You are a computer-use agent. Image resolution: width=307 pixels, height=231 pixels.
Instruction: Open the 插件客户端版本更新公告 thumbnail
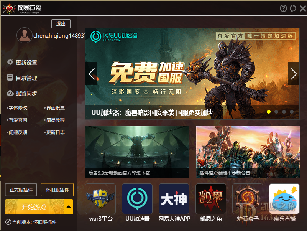[x=248, y=152]
